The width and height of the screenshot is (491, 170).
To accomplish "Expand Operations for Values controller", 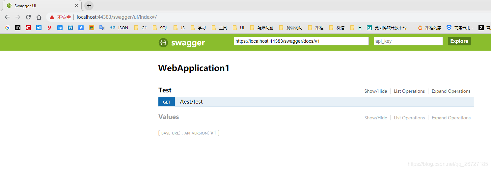I will 451,118.
